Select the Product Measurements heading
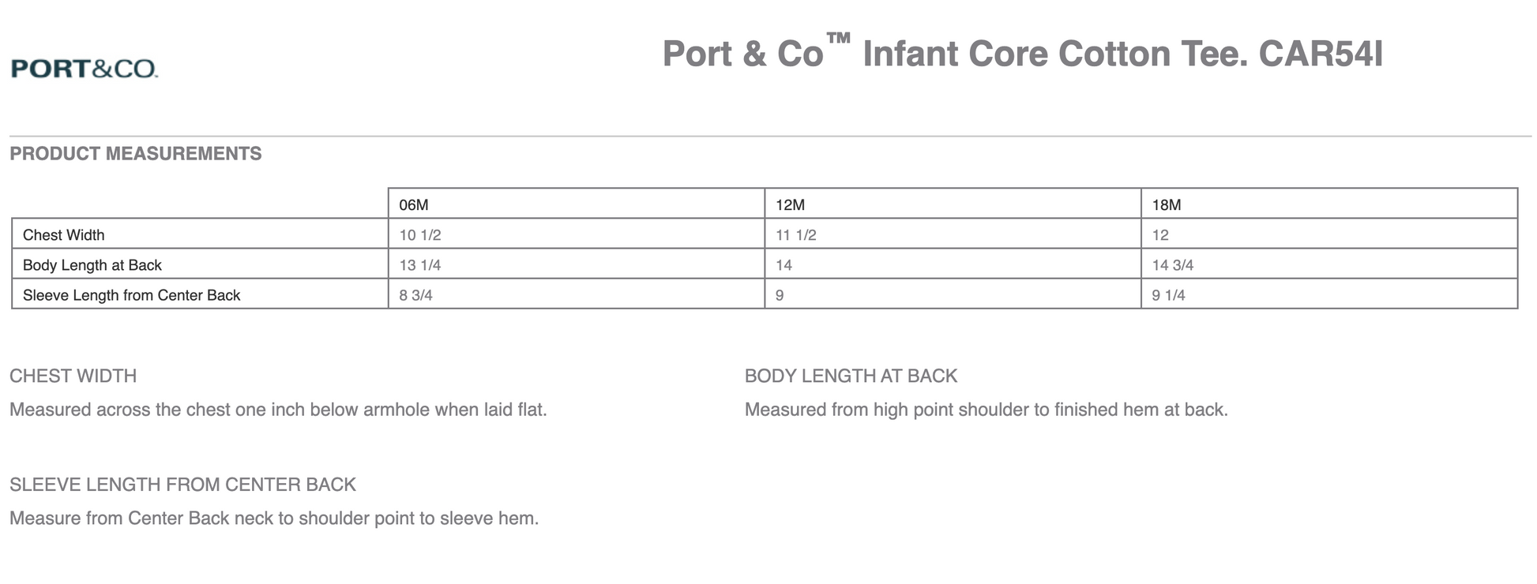This screenshot has height=584, width=1537. (136, 154)
